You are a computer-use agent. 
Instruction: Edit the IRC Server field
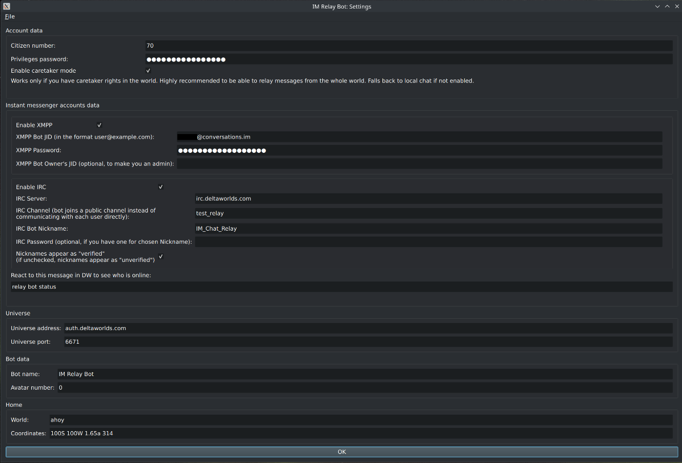click(x=428, y=199)
